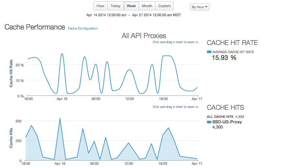Click the Apr 16 peak in Cache Hits chart
Screen dimensions: 287x168
pyautogui.click(x=60, y=118)
